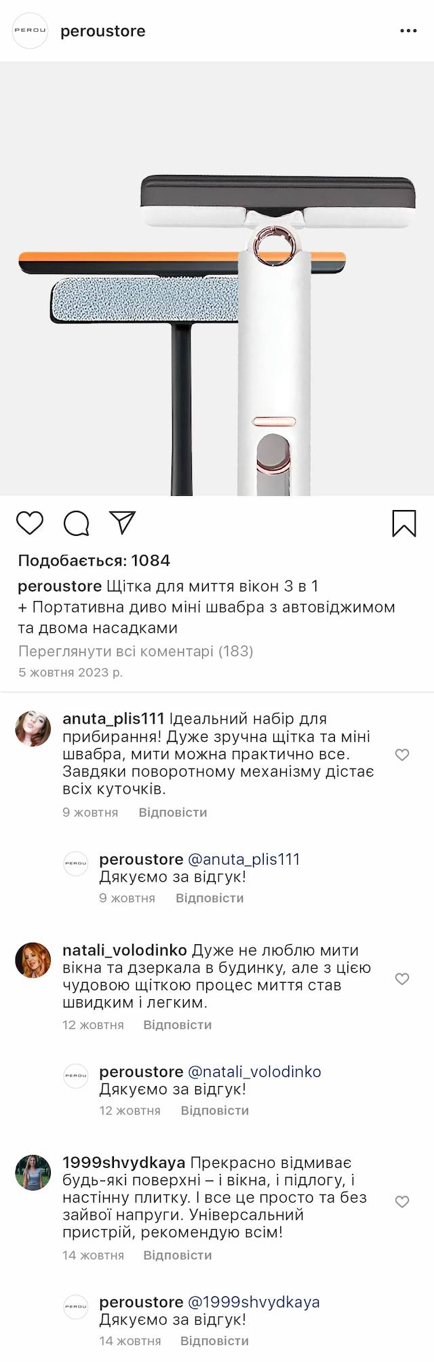Like the post with the heart icon
Screen dimensions: 434x1362
30,524
